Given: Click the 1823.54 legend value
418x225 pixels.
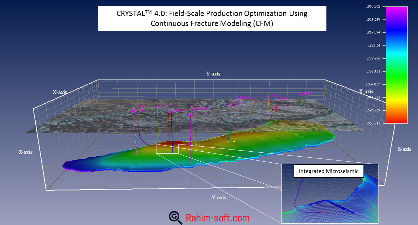Looking at the screenshot, I should (x=374, y=45).
